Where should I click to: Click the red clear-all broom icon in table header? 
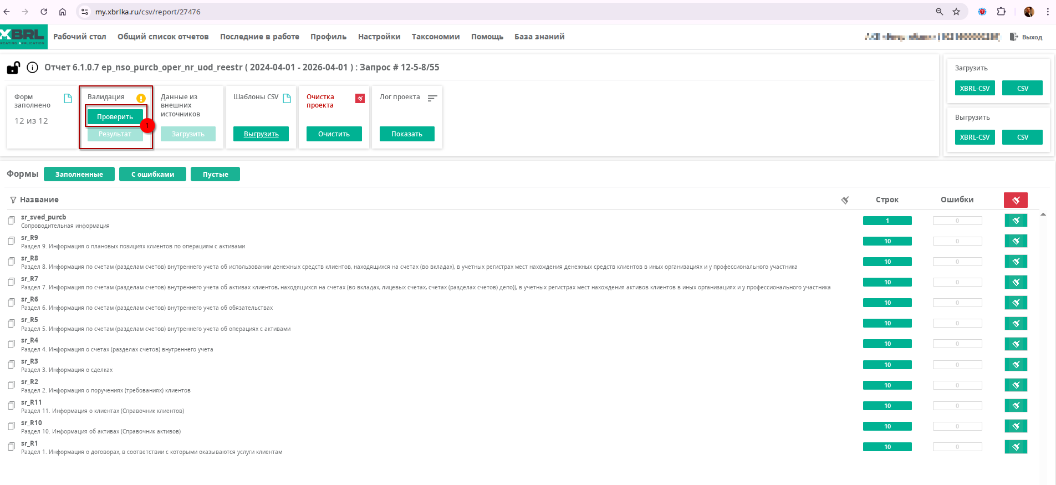[x=1016, y=200]
